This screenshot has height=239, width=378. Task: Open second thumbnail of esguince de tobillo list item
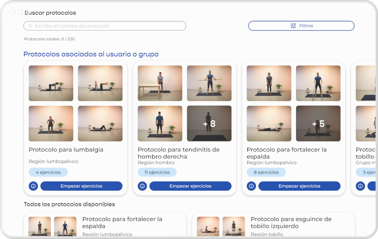tap(234, 226)
